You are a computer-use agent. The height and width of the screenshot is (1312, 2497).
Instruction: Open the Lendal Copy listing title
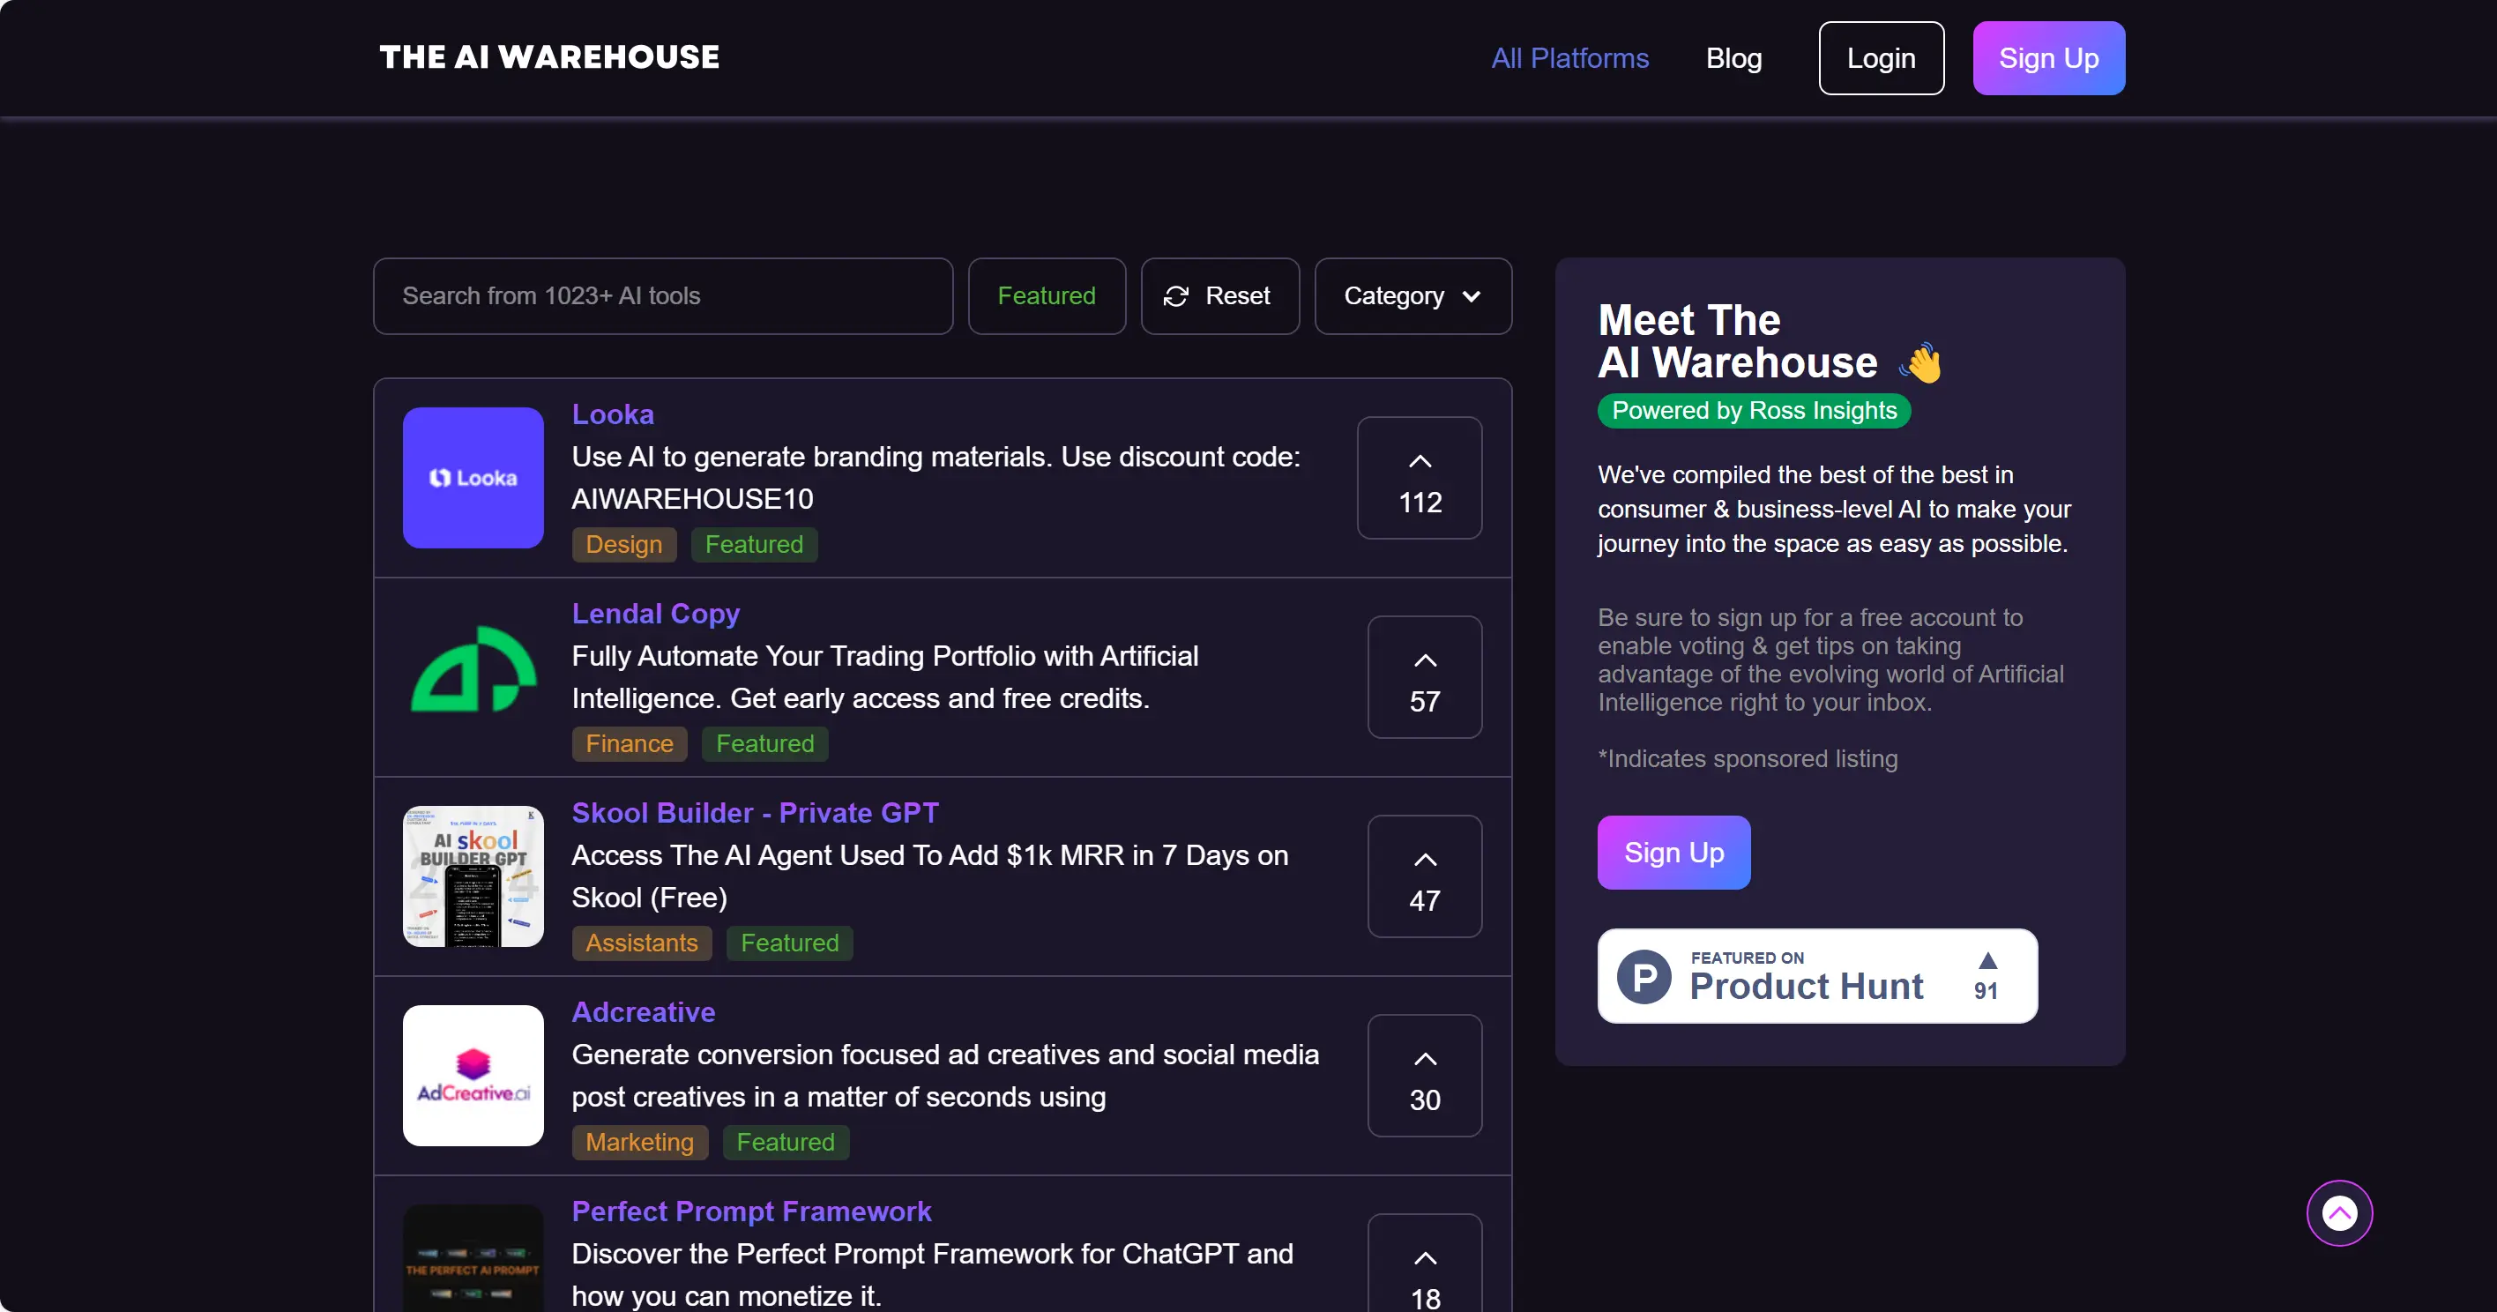click(655, 613)
